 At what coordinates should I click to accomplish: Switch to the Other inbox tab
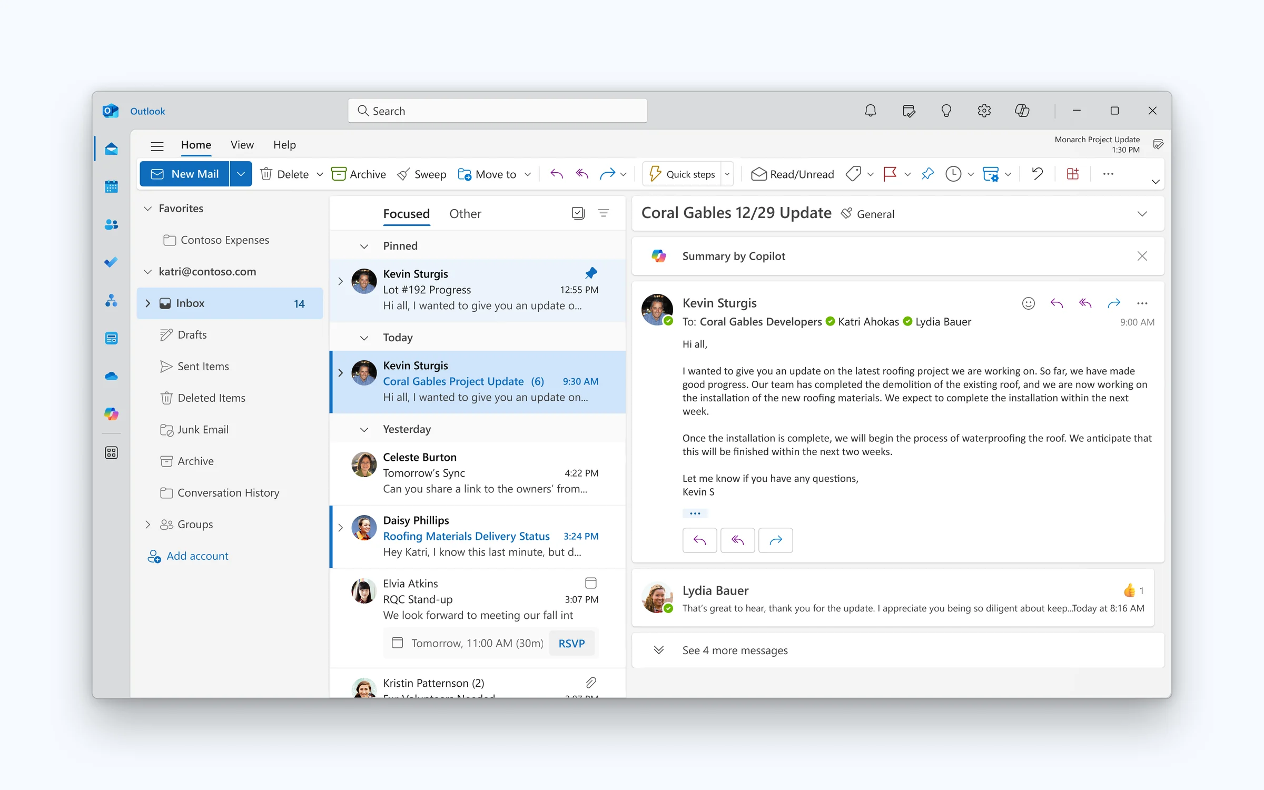465,214
